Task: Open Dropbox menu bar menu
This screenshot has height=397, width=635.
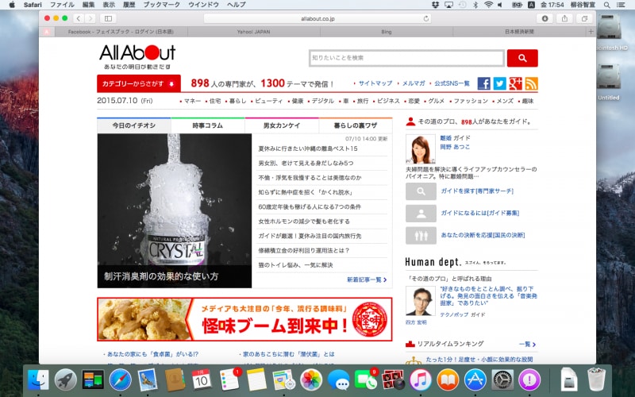Action: coord(435,5)
